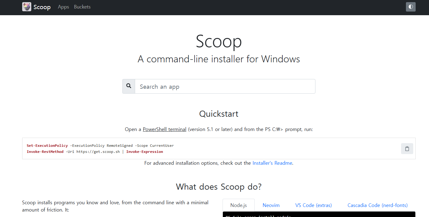
Task: Click the "What does Scoop do?" heading
Action: pyautogui.click(x=219, y=186)
